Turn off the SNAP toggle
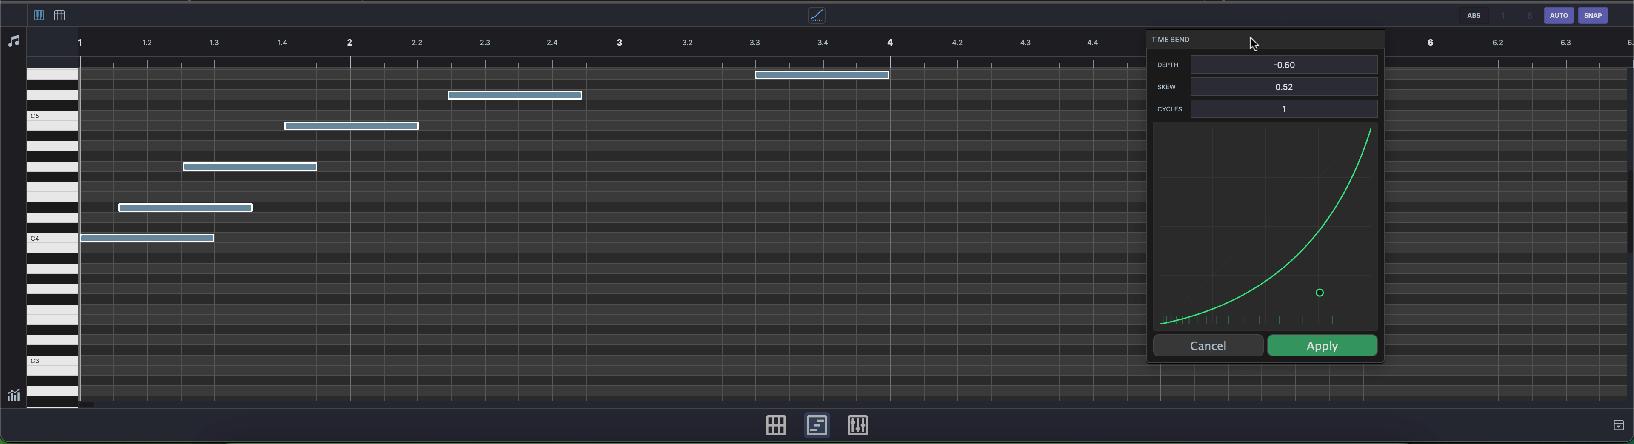This screenshot has height=444, width=1634. coord(1594,15)
